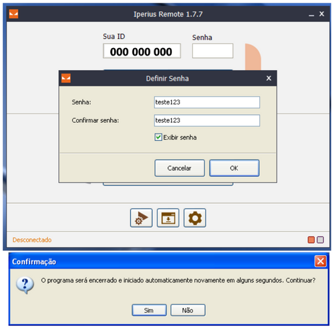Open the download window icon button
Screen dimensions: 334x328
click(168, 218)
